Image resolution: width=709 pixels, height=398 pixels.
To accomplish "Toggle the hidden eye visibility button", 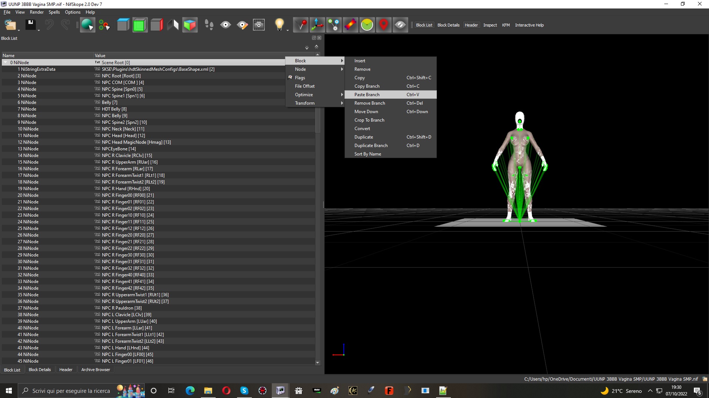I will pyautogui.click(x=400, y=25).
